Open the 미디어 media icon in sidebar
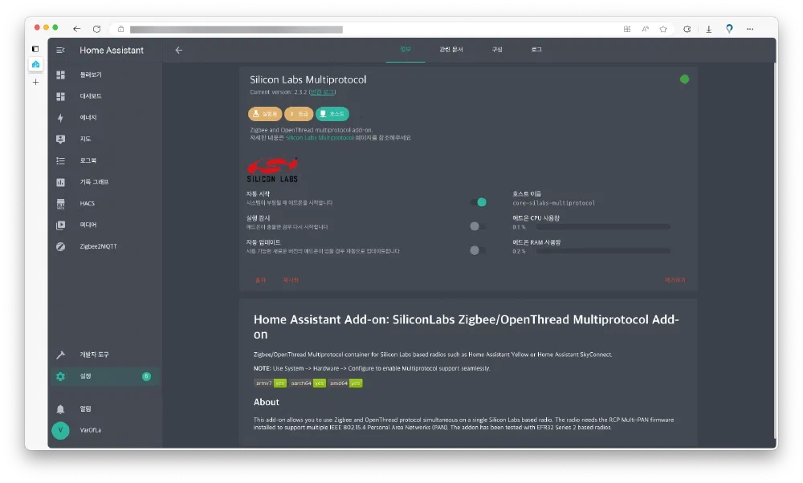Viewport: 803px width, 483px height. [x=61, y=225]
